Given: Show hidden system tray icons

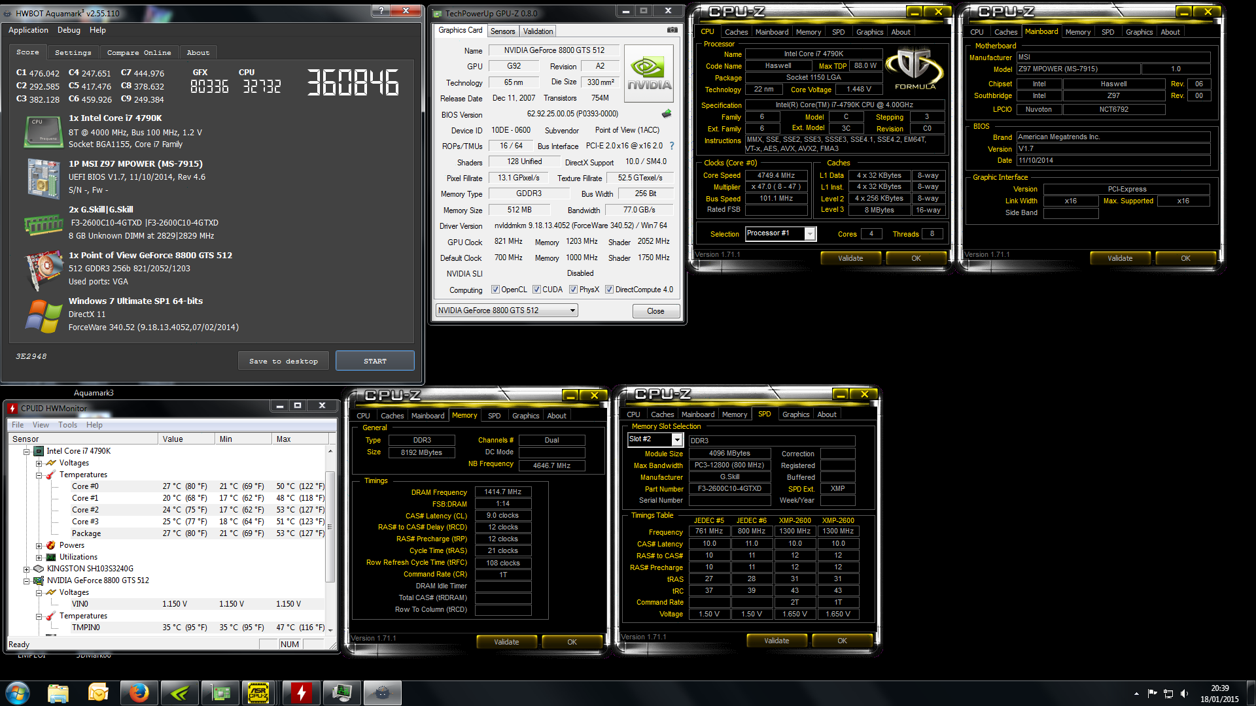Looking at the screenshot, I should [x=1136, y=694].
